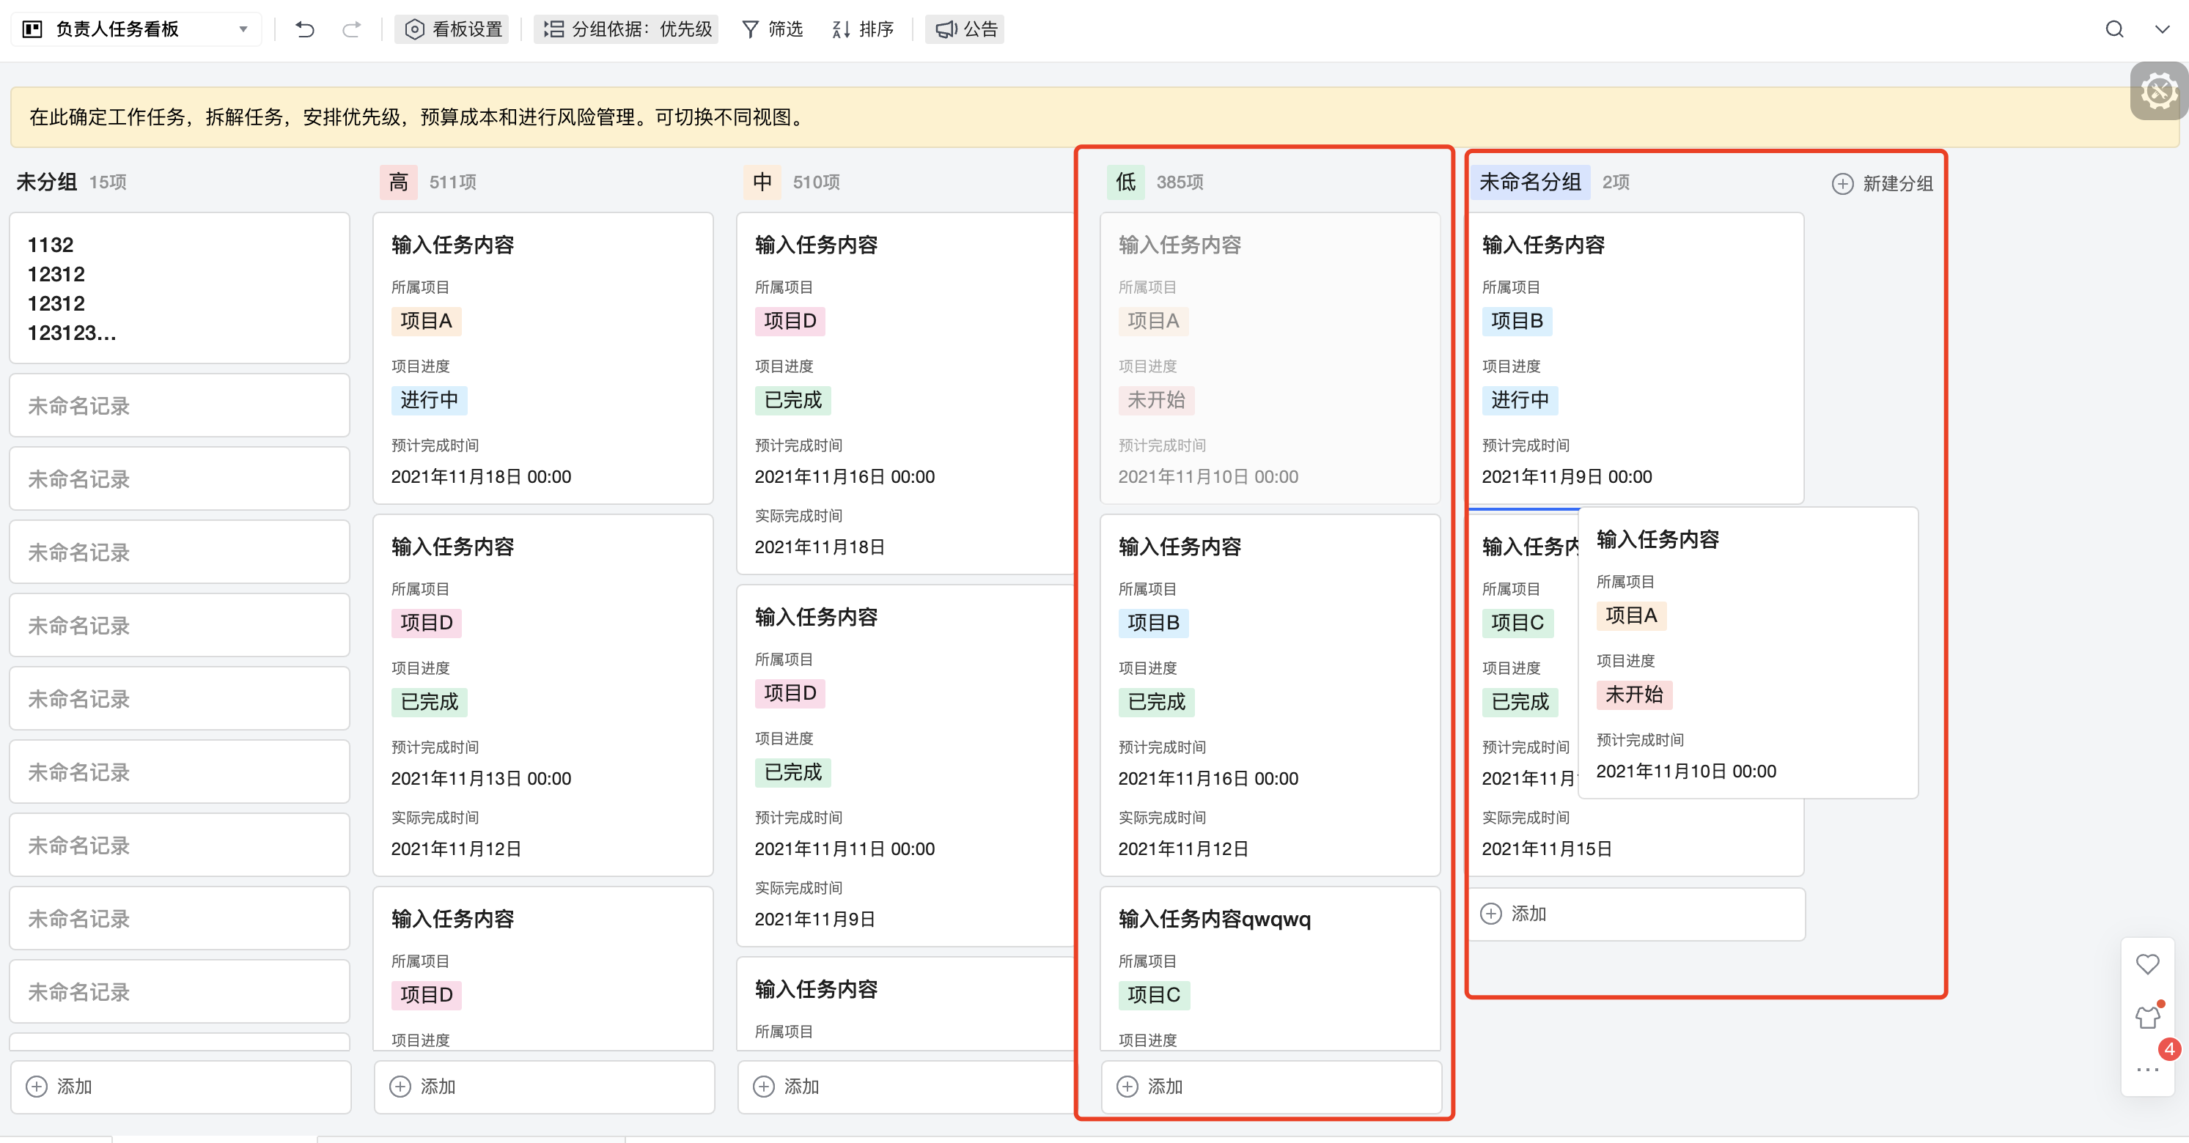Click the redo arrow icon

[x=351, y=30]
